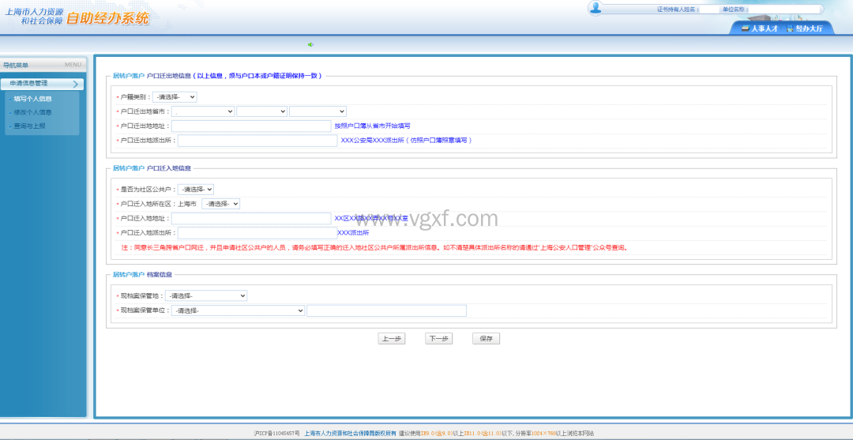Click the arrow icon beside 申请信息管理

click(75, 83)
